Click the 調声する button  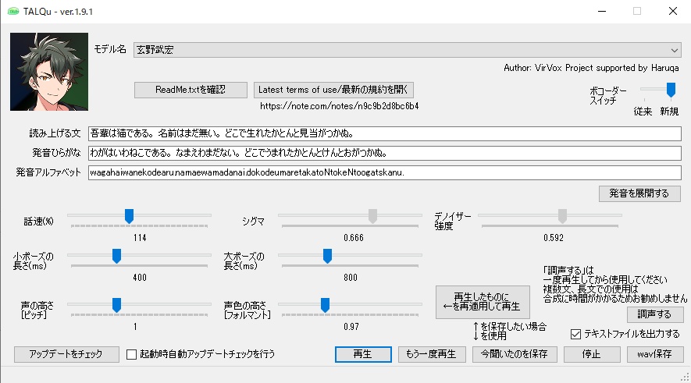tap(654, 314)
